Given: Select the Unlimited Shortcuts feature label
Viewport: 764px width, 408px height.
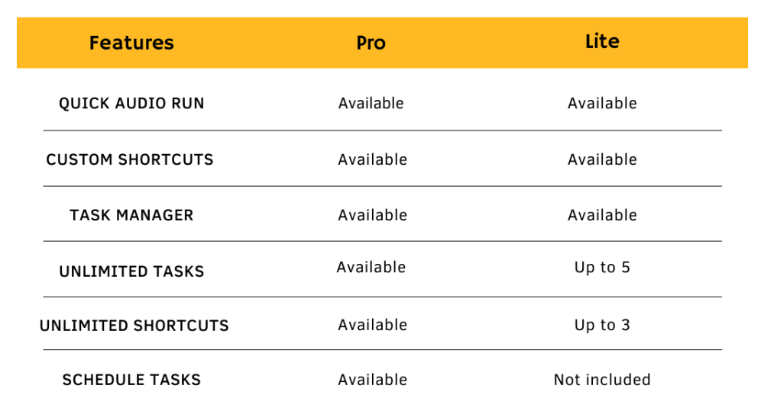Looking at the screenshot, I should 134,326.
